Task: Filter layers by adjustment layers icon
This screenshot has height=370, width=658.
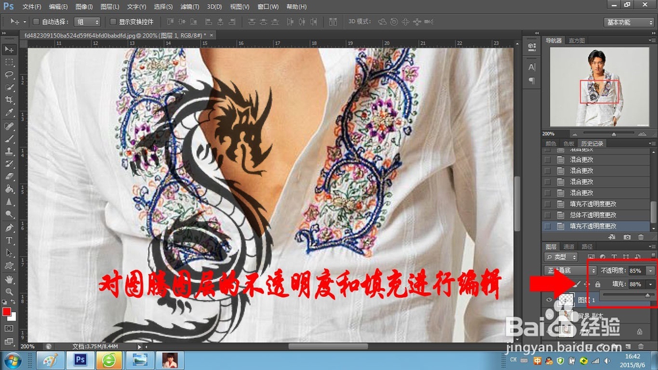Action: 603,257
